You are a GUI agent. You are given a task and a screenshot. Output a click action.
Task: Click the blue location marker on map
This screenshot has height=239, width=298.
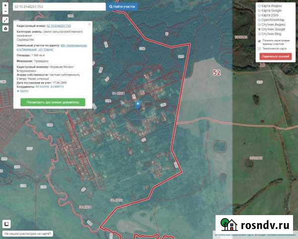pos(138,104)
